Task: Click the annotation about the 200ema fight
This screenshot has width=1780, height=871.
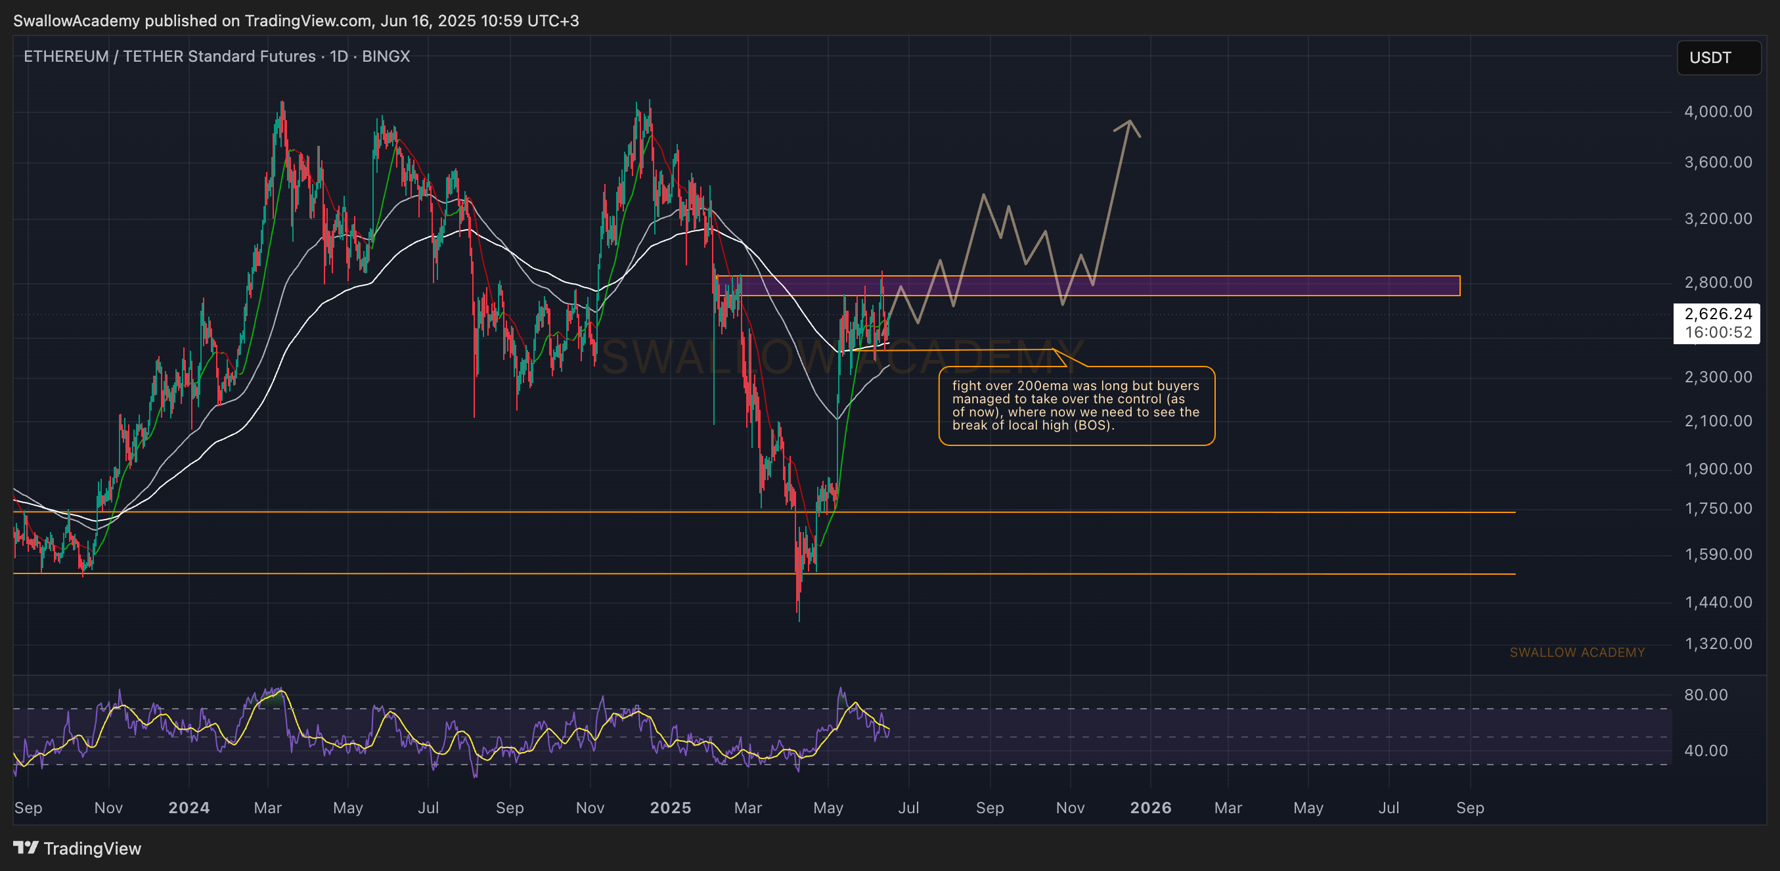Action: point(1076,406)
